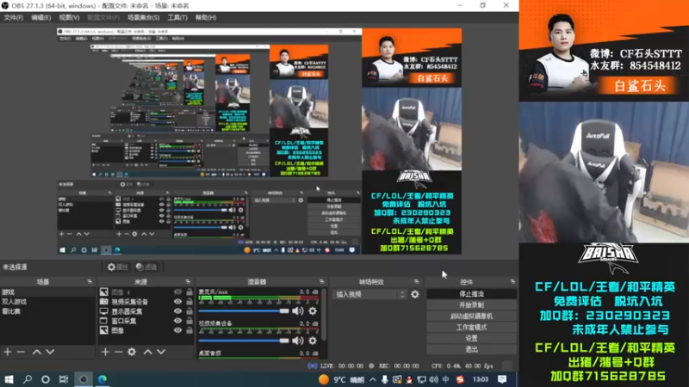Screen dimensions: 689x387
Task: Open 麦克风/Aux audio settings gear
Action: pos(313,311)
